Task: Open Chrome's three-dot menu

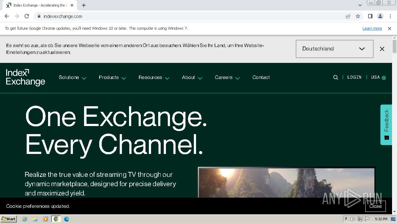Action: coord(390,16)
